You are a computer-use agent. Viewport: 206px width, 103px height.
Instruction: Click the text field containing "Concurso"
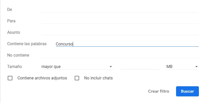(x=127, y=44)
